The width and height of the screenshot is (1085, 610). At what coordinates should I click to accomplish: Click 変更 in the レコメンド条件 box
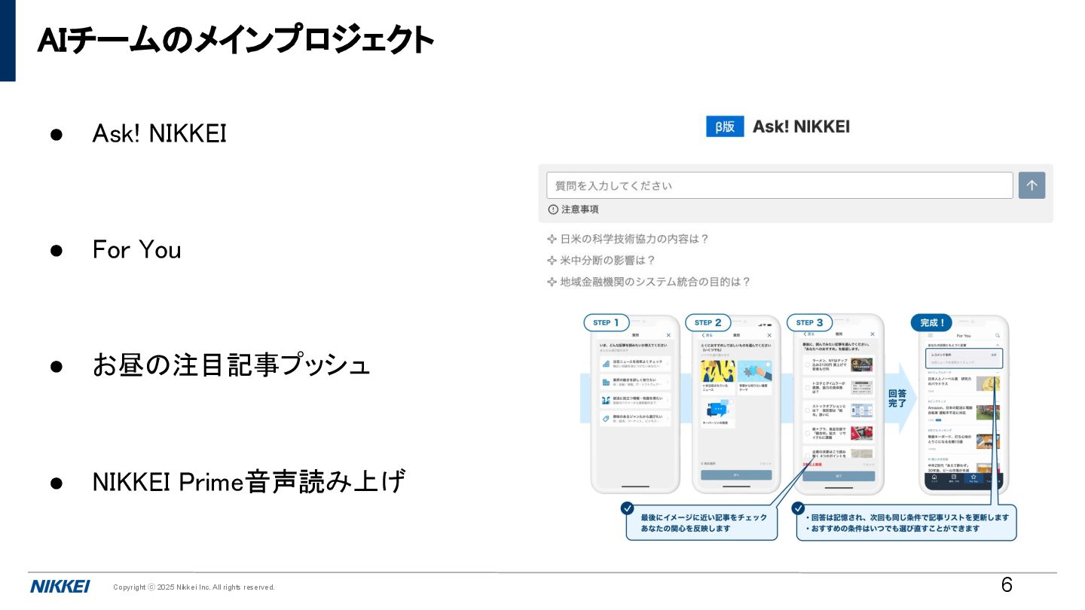click(x=994, y=355)
